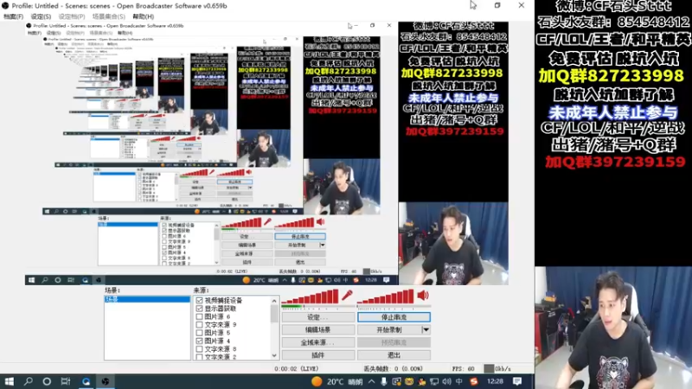Click the greyed 预览串流 button

(394, 342)
